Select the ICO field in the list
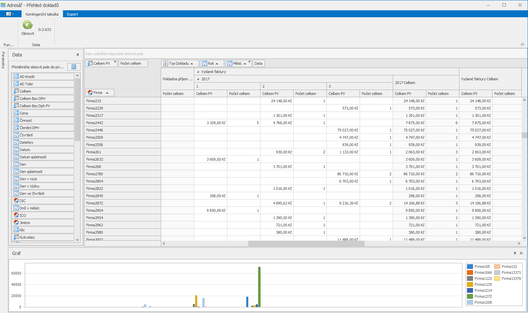 pos(43,215)
